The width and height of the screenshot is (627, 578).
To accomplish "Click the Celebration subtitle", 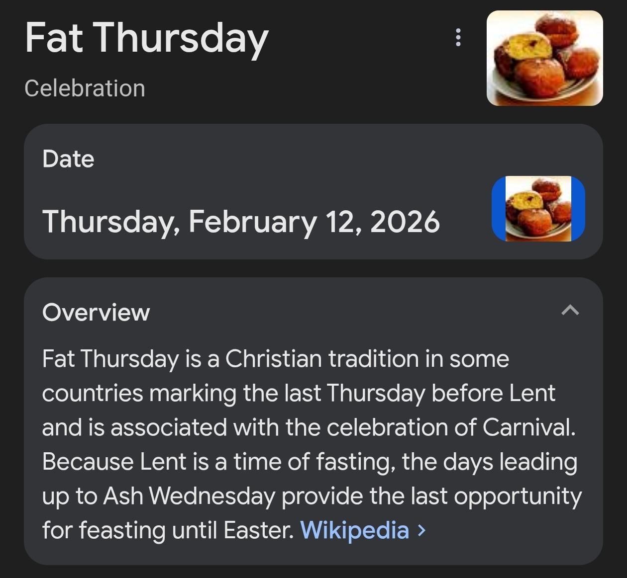I will pyautogui.click(x=85, y=88).
